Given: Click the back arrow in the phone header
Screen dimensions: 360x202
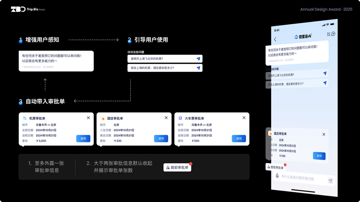Looking at the screenshot, I should (x=275, y=40).
